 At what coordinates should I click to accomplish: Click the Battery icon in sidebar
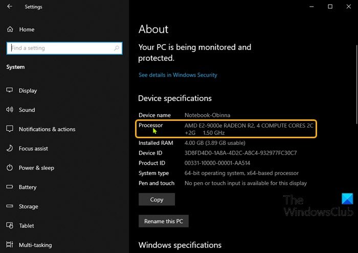tap(9, 187)
